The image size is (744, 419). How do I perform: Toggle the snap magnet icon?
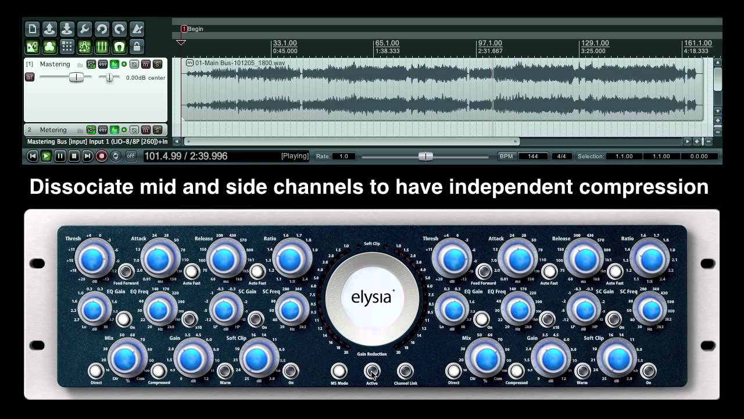pyautogui.click(x=120, y=47)
